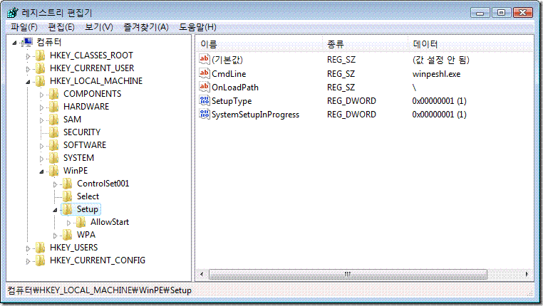Click string icon of OnLoadPath value
The width and height of the screenshot is (543, 306).
point(205,87)
